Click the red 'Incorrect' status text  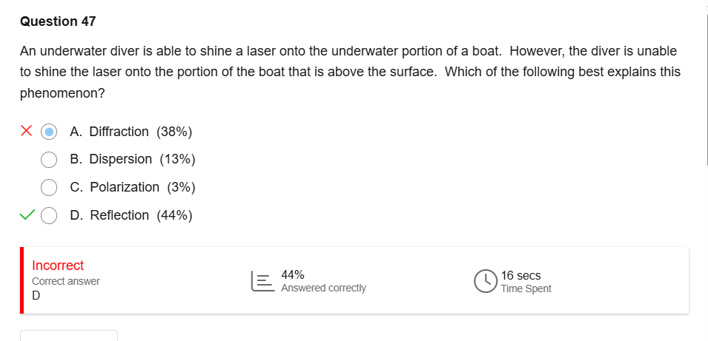pos(58,265)
